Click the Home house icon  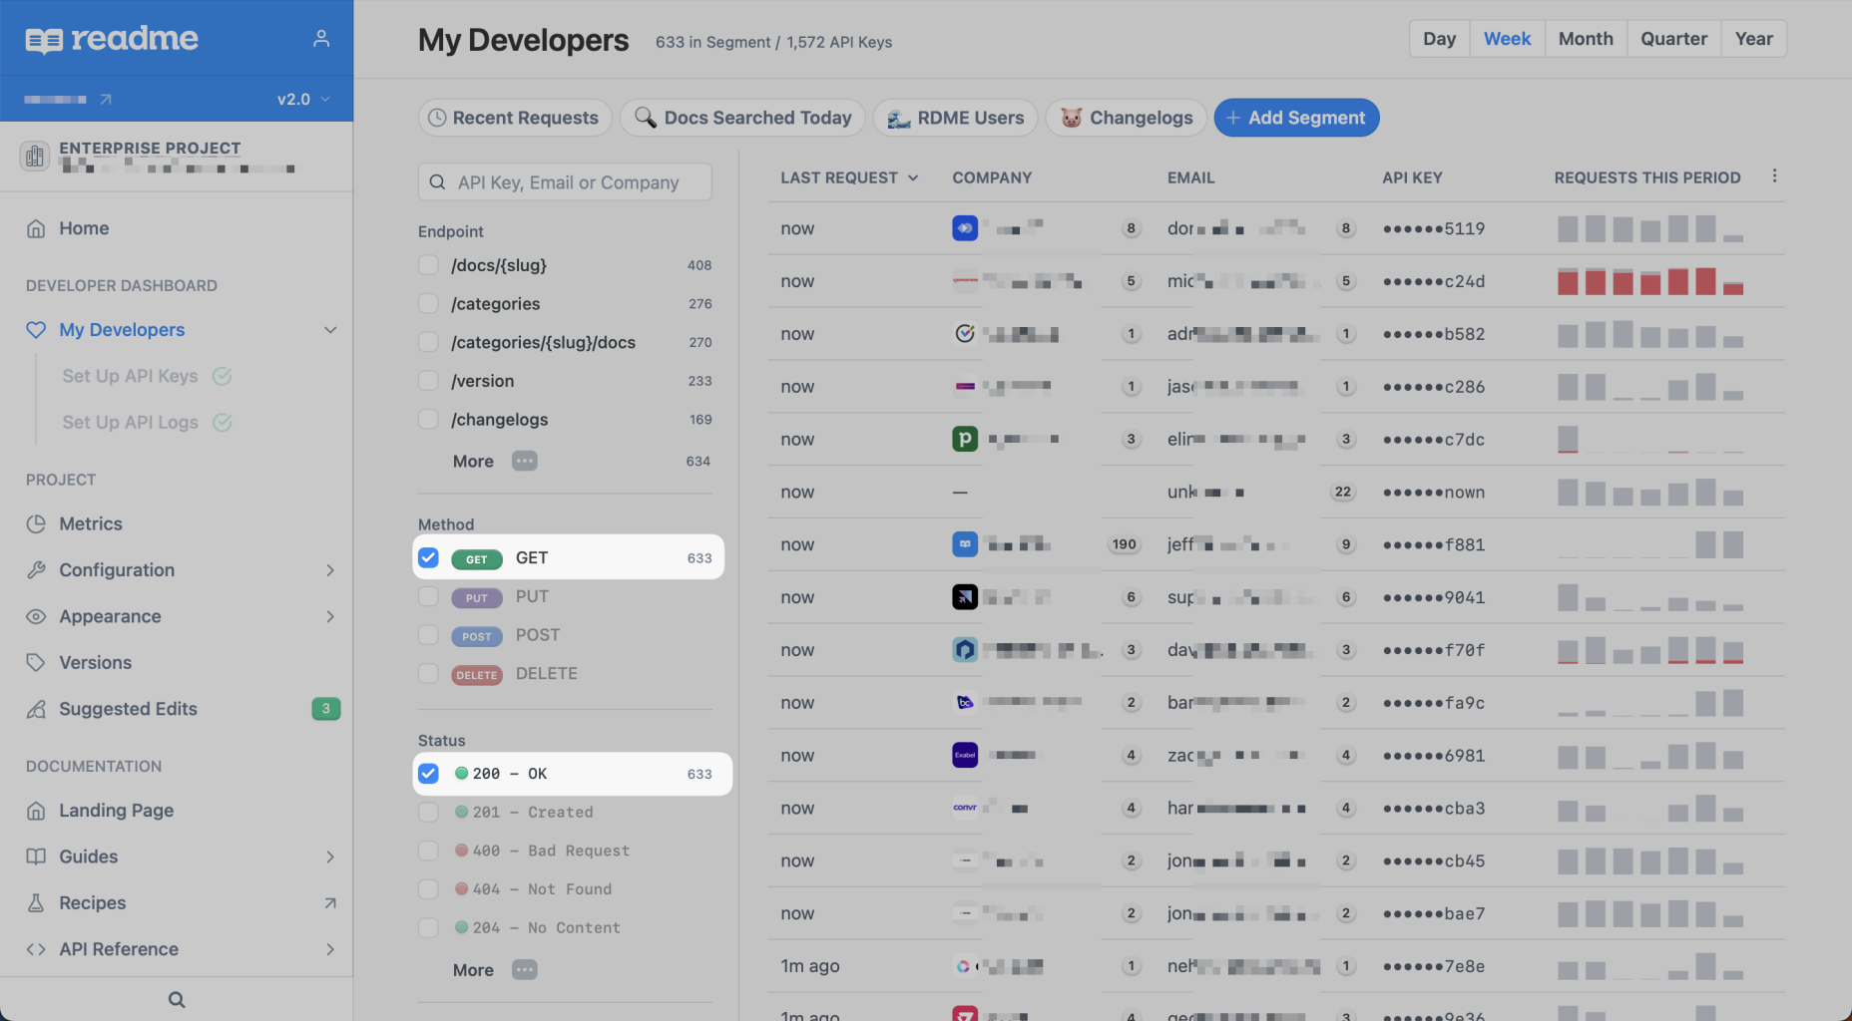36,228
